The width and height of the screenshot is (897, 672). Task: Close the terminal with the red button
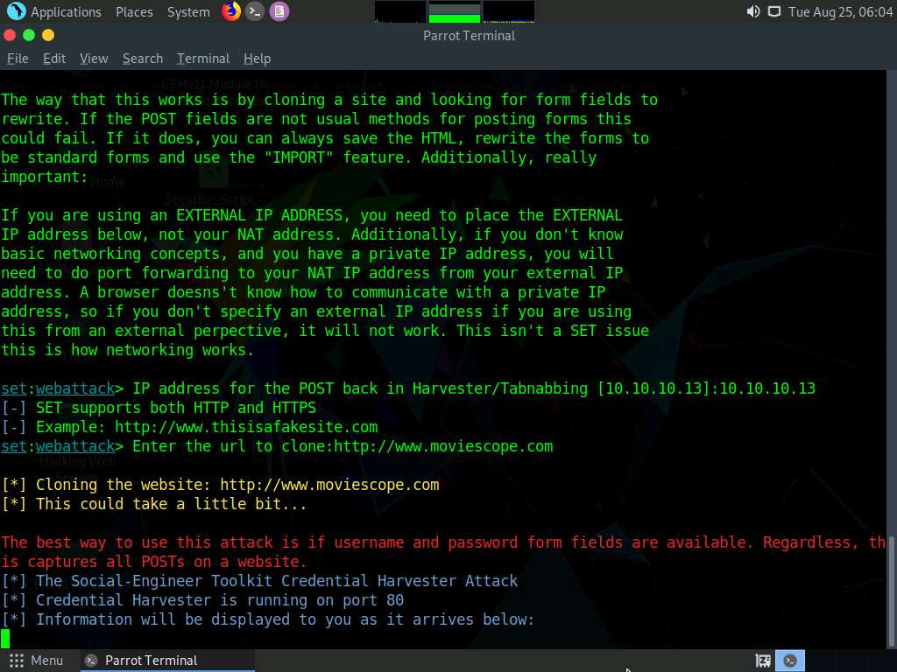coord(10,35)
